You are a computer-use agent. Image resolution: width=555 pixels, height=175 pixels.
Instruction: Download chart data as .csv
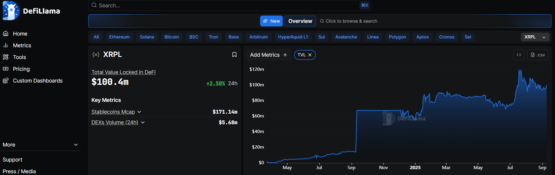[x=538, y=55]
